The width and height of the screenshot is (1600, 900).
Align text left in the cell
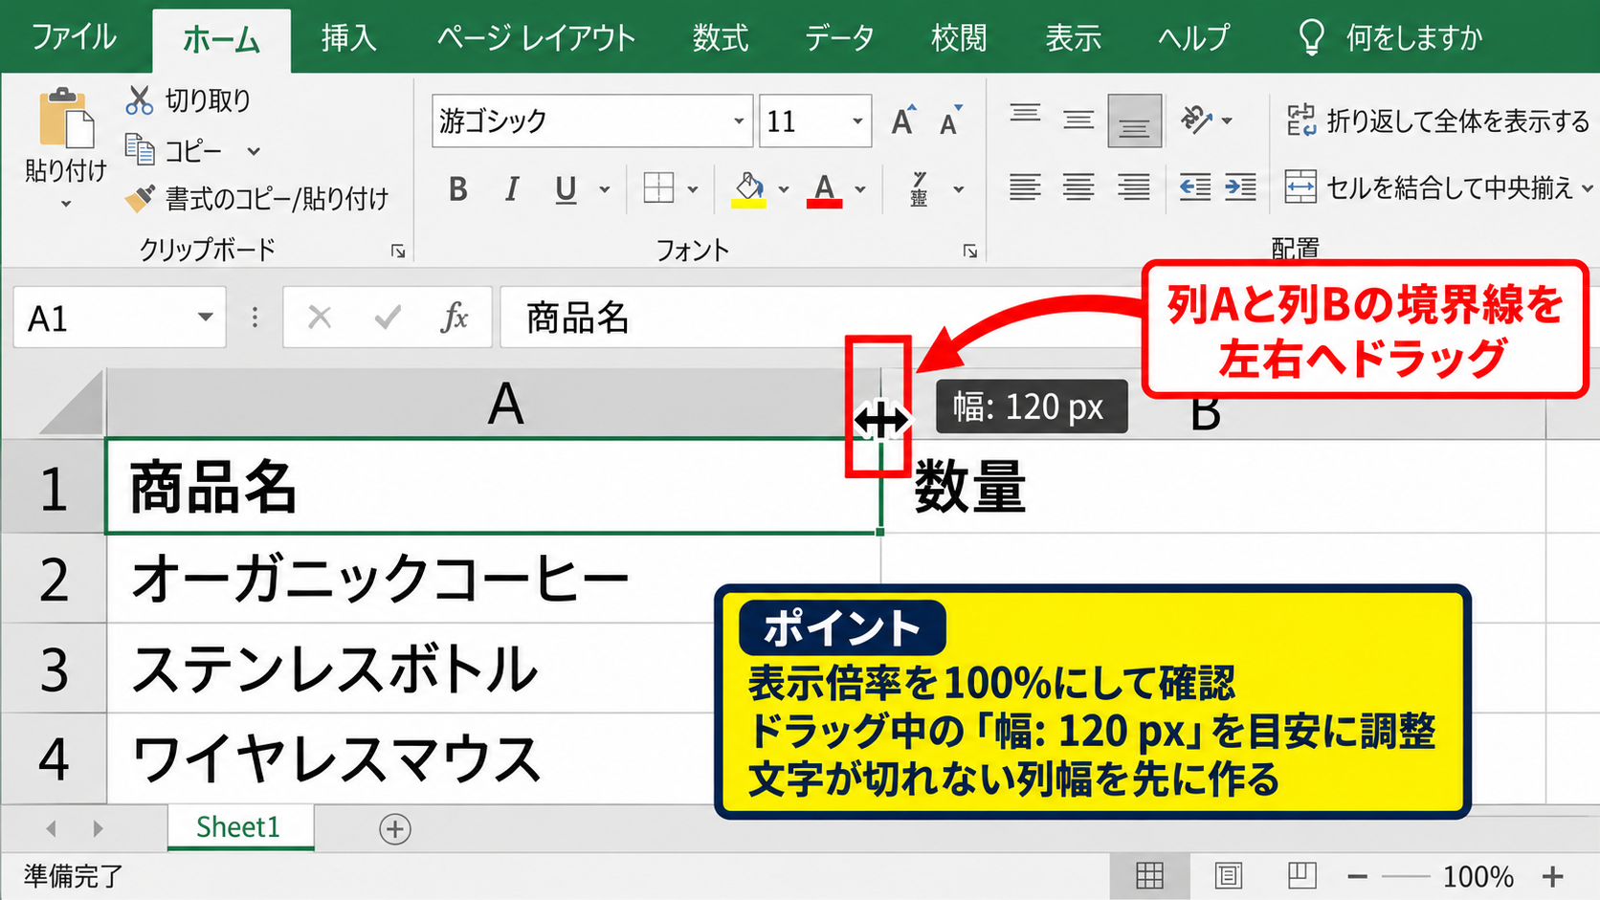[x=1025, y=187]
